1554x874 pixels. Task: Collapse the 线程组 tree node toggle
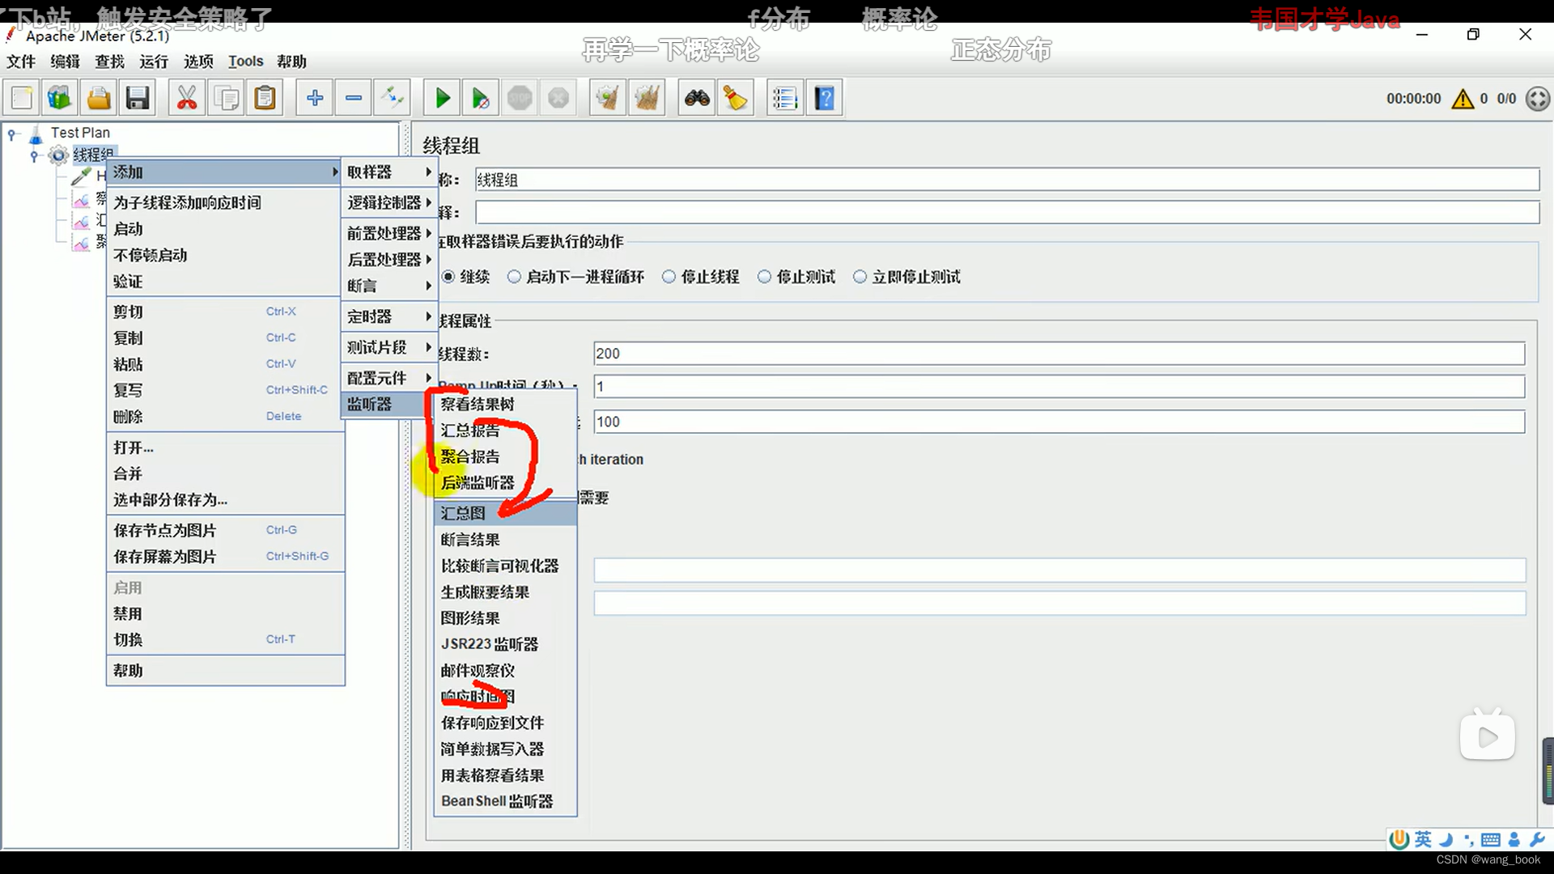click(34, 155)
